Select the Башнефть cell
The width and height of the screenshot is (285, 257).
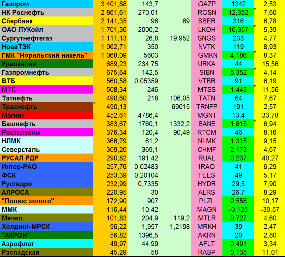tap(47, 124)
